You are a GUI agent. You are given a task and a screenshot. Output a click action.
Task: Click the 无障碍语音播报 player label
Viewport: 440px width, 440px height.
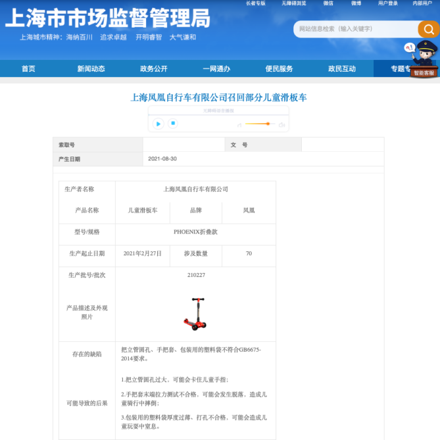pyautogui.click(x=218, y=110)
